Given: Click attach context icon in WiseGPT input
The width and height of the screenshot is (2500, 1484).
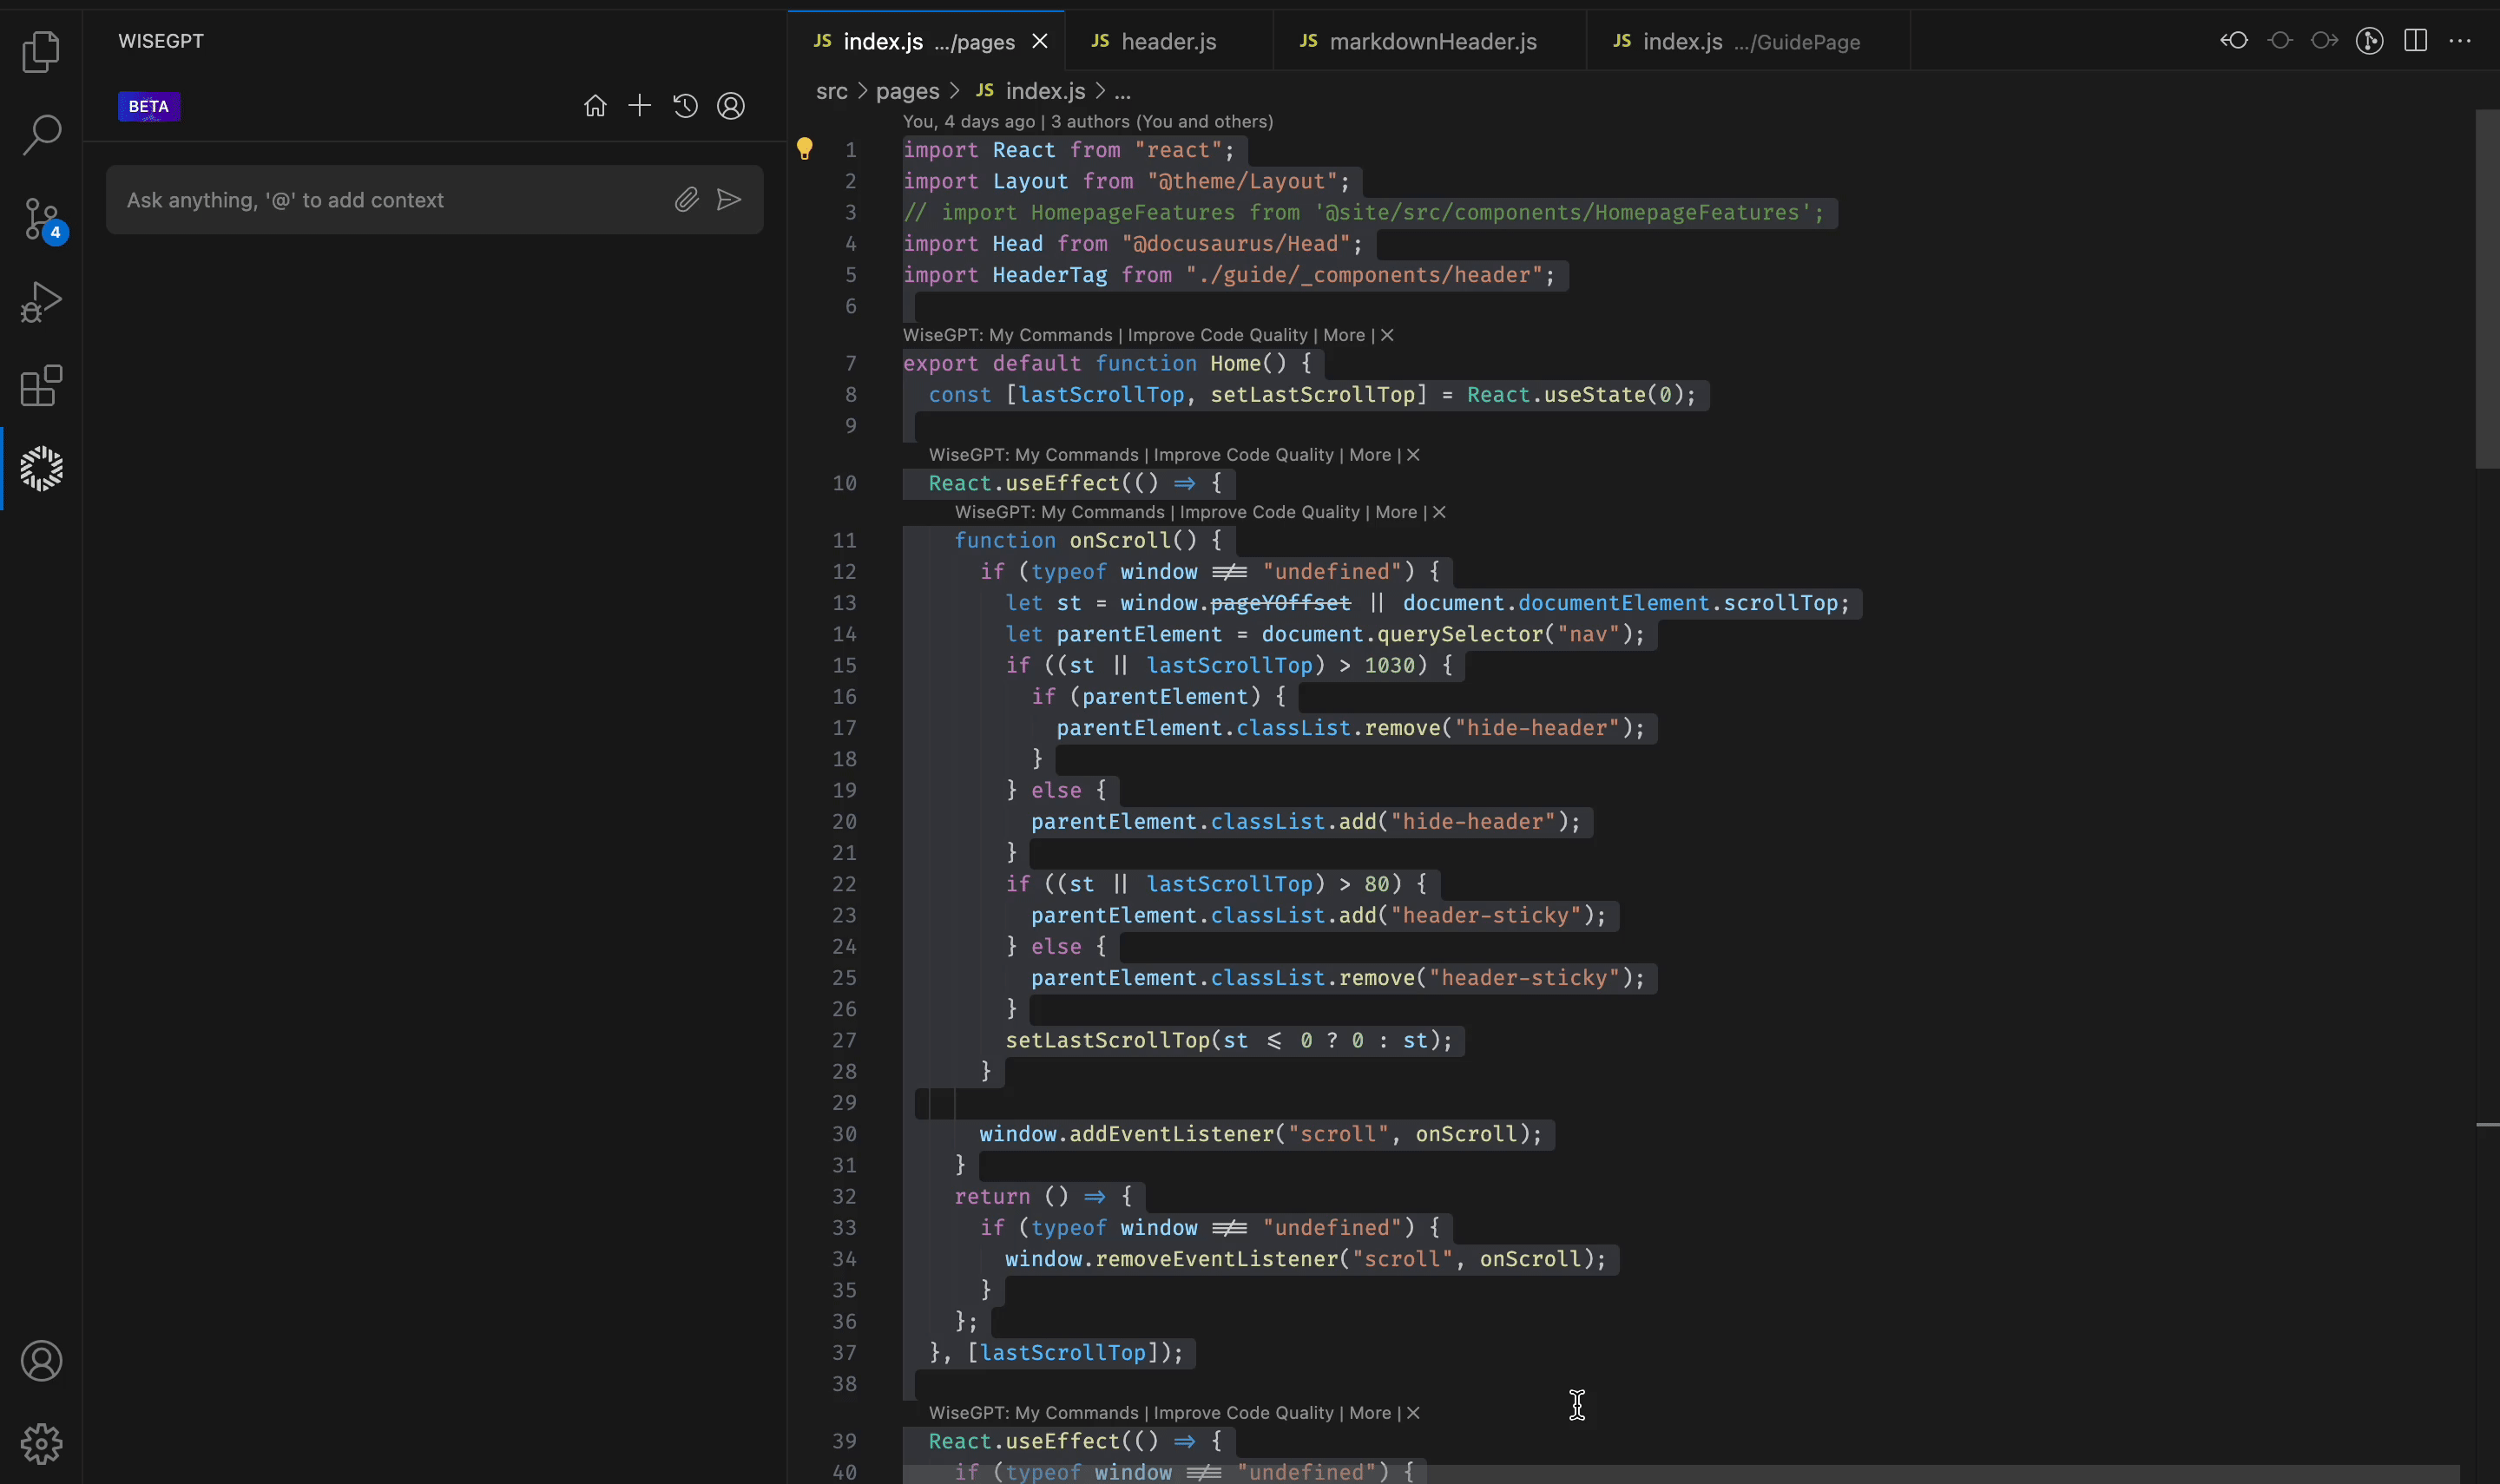Looking at the screenshot, I should 686,200.
